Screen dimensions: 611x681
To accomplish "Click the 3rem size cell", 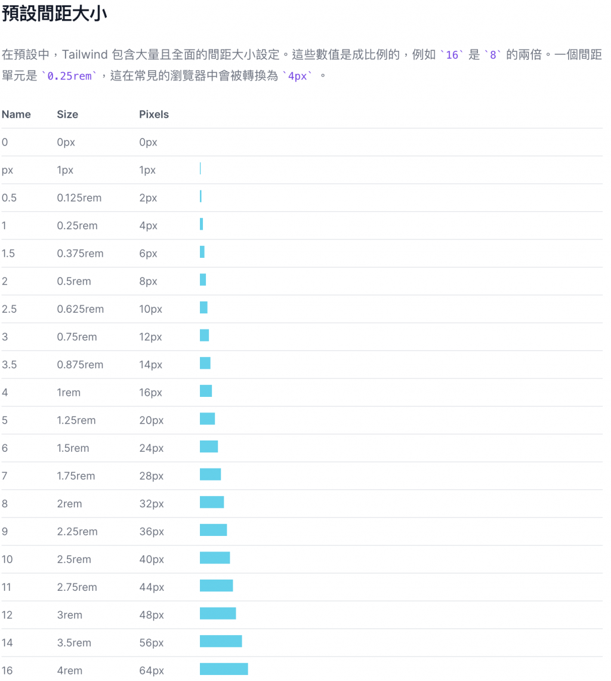I will pos(69,615).
